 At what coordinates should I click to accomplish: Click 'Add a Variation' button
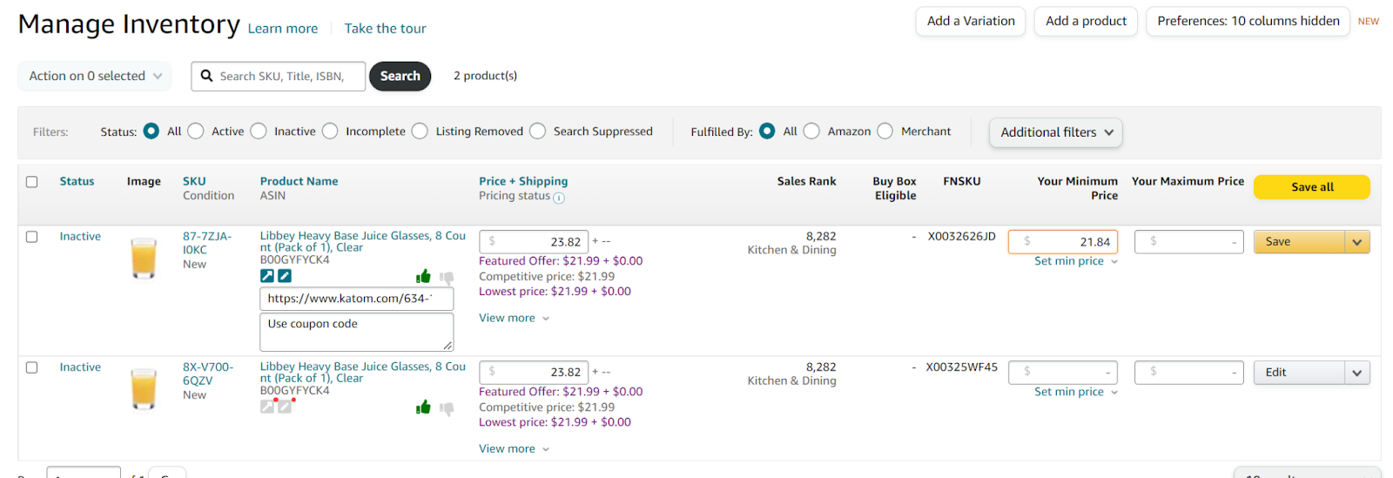[x=971, y=21]
